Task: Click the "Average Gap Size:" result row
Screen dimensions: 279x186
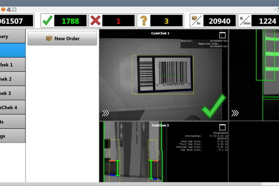Action: pos(202,147)
